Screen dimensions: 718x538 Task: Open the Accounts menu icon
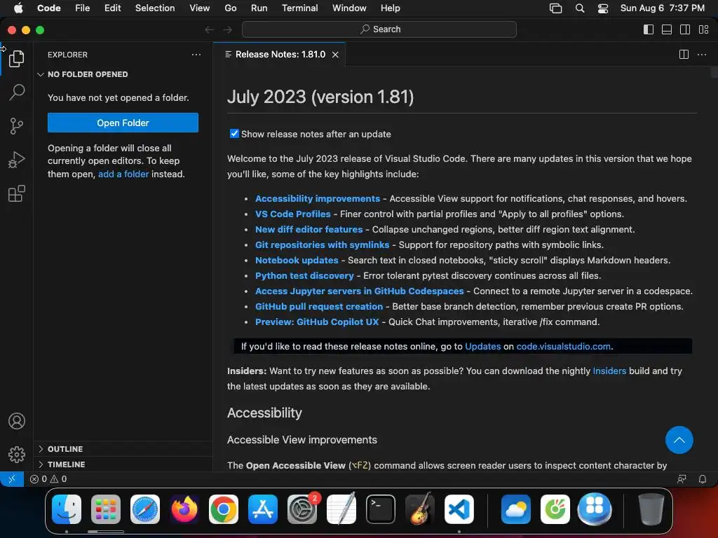pos(17,421)
